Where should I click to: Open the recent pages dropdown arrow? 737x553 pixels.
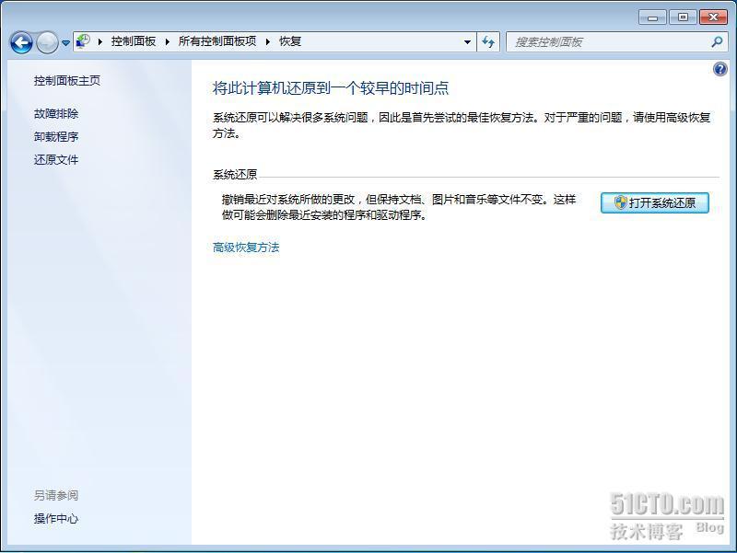(65, 43)
